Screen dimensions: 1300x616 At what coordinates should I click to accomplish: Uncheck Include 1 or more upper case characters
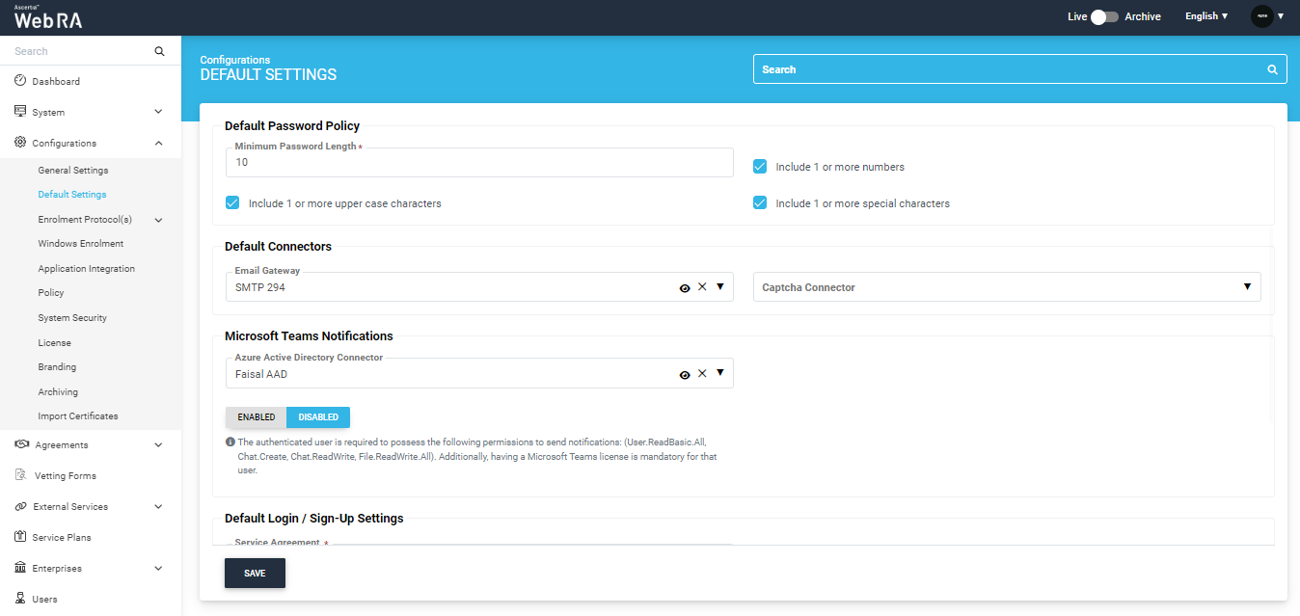(x=232, y=203)
